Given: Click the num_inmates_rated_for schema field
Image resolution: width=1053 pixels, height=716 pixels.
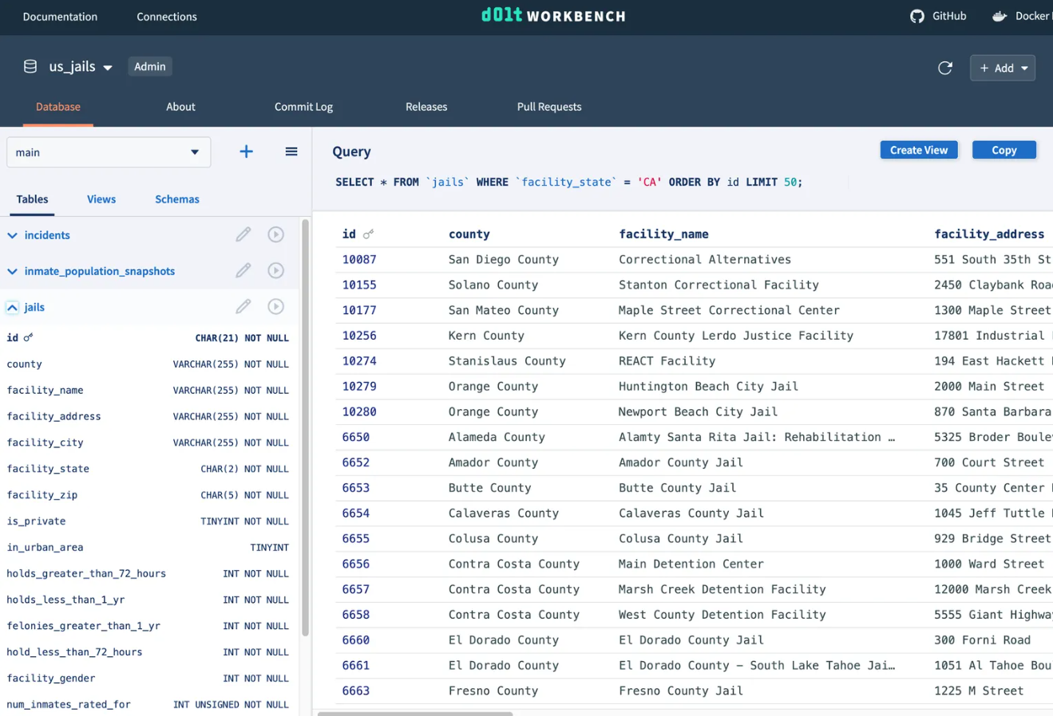Looking at the screenshot, I should pos(148,705).
